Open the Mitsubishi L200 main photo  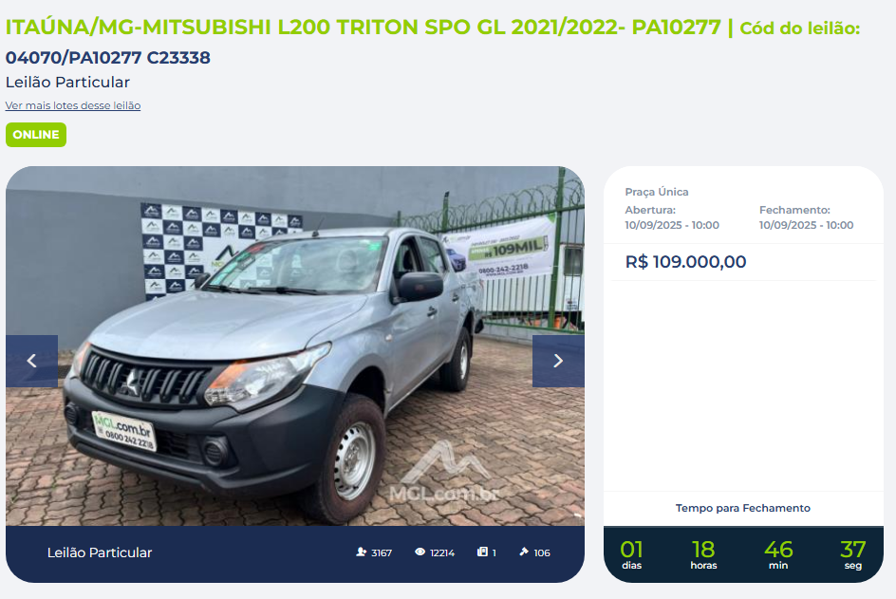[x=295, y=346]
